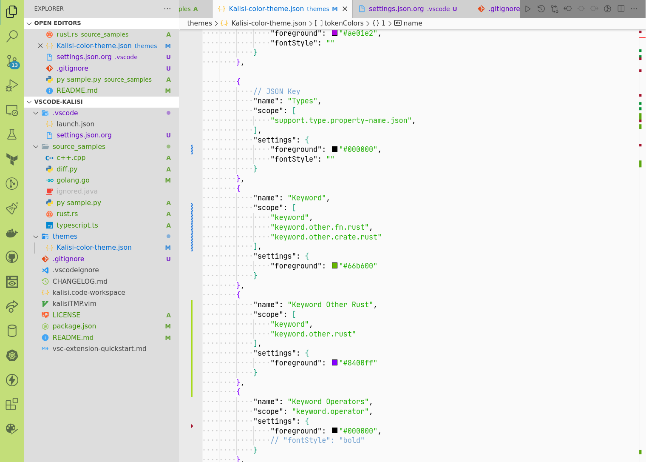Click the git branch circle icon in editor toolbar
The image size is (646, 462).
tap(608, 9)
